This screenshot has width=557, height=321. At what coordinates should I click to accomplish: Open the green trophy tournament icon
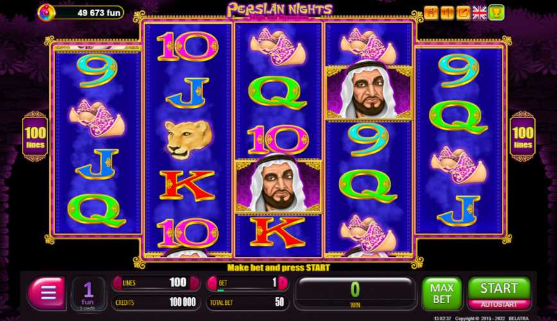point(496,13)
